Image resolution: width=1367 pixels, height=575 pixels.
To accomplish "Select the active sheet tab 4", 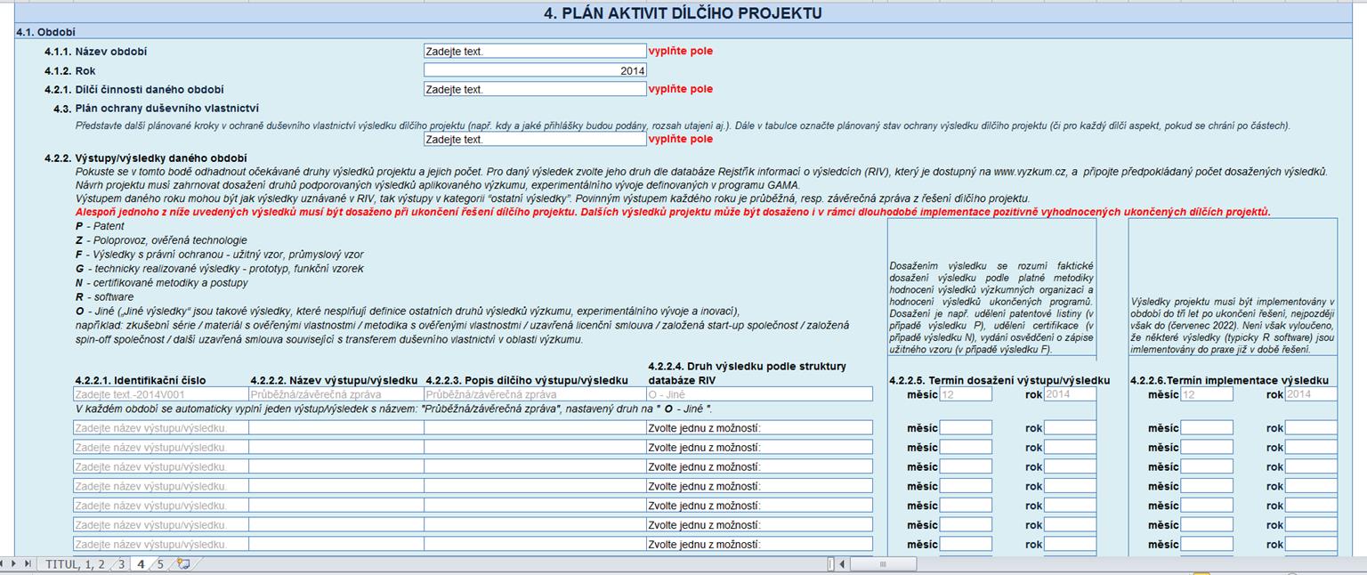I will click(141, 564).
